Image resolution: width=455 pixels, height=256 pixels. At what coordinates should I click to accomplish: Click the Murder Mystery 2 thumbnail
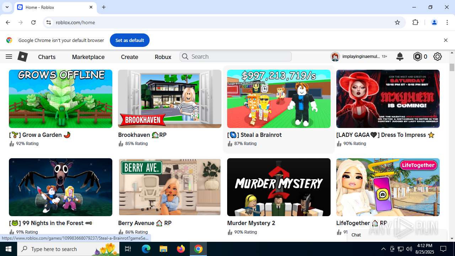(x=279, y=187)
